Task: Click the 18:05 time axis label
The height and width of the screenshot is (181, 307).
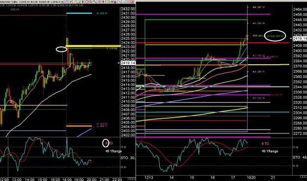Action: pos(67,179)
